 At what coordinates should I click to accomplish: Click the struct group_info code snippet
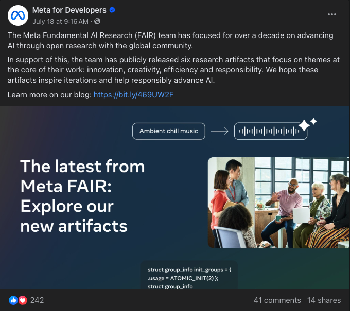[x=189, y=278]
